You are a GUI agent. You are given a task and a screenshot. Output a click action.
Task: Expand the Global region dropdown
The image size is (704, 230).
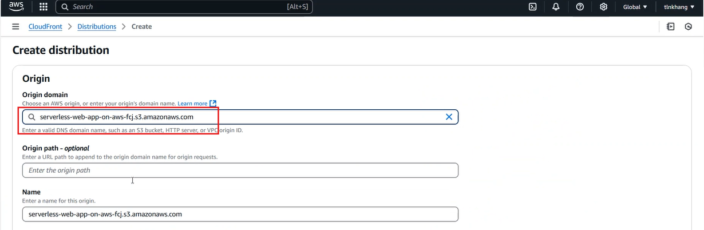coord(635,7)
